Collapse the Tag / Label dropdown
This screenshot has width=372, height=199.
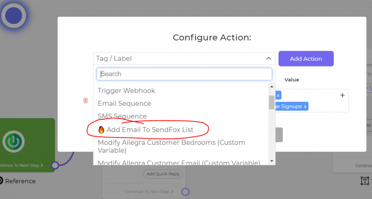(268, 58)
